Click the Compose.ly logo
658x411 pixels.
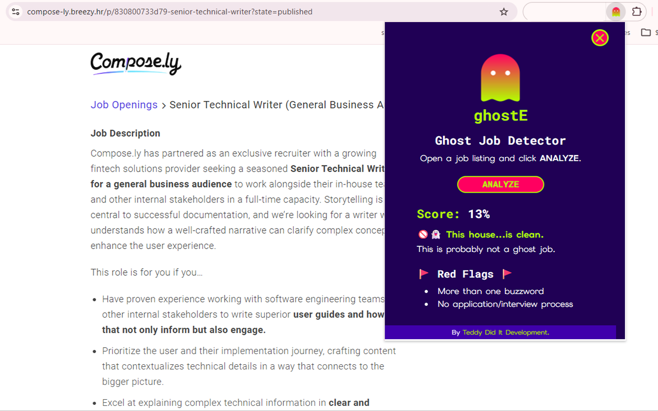click(x=136, y=64)
